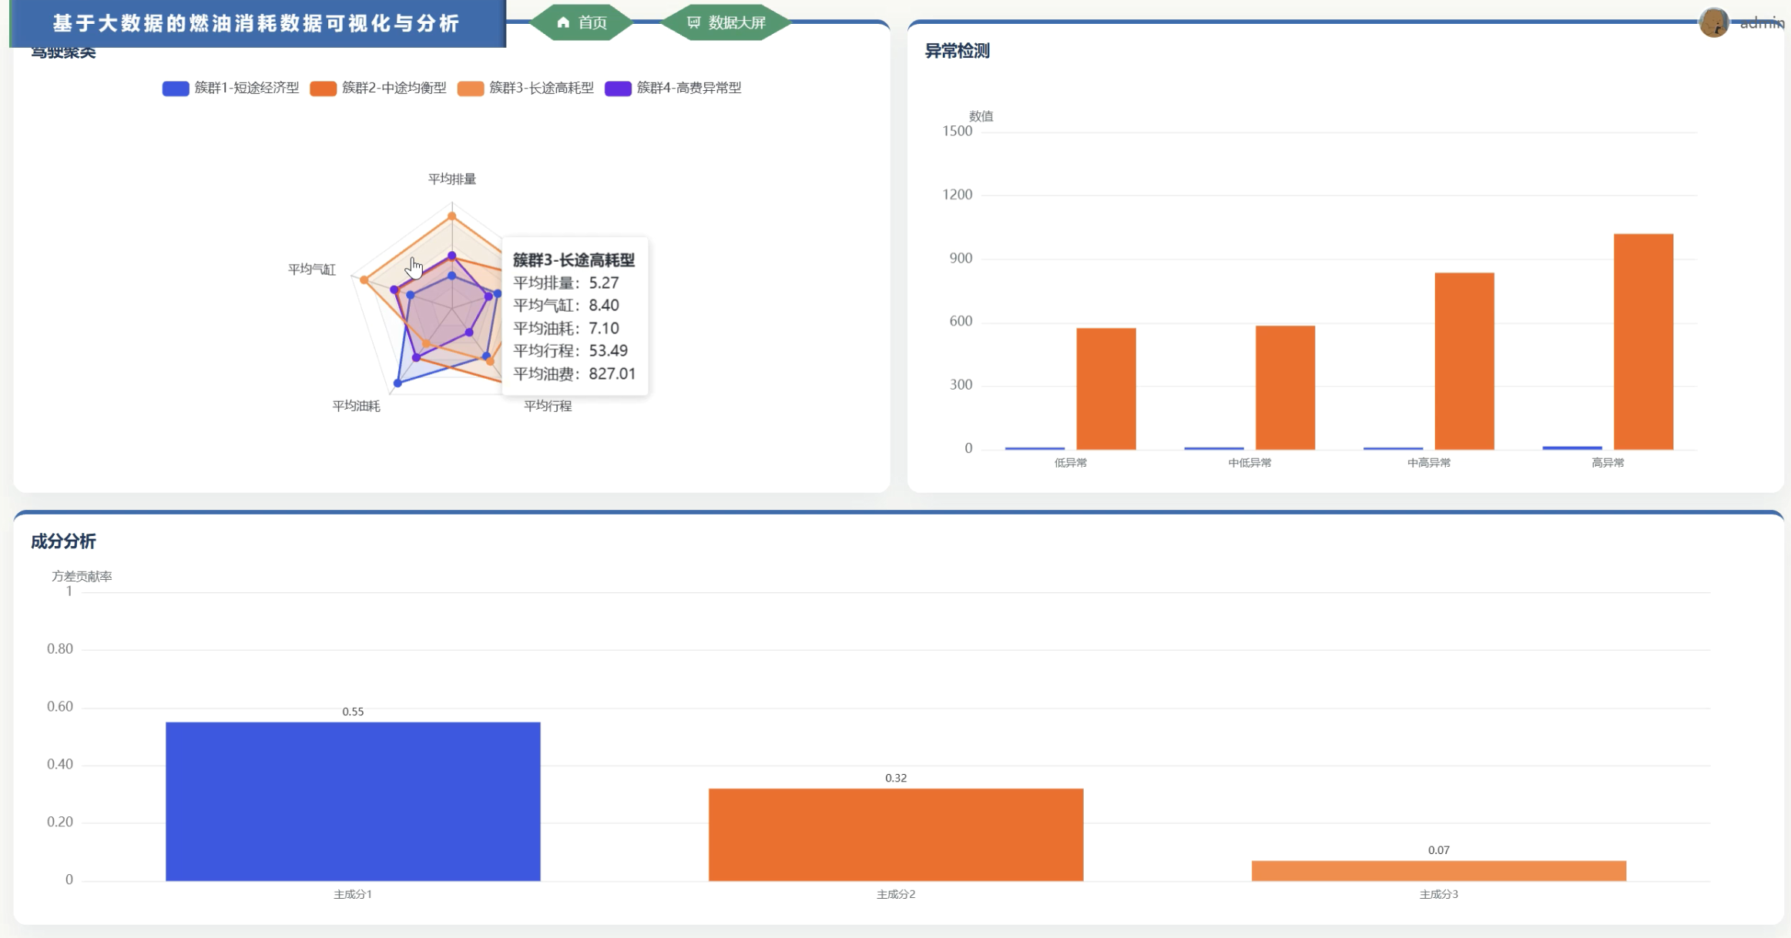The height and width of the screenshot is (938, 1791).
Task: Click the home icon beside 首页
Action: [x=563, y=22]
